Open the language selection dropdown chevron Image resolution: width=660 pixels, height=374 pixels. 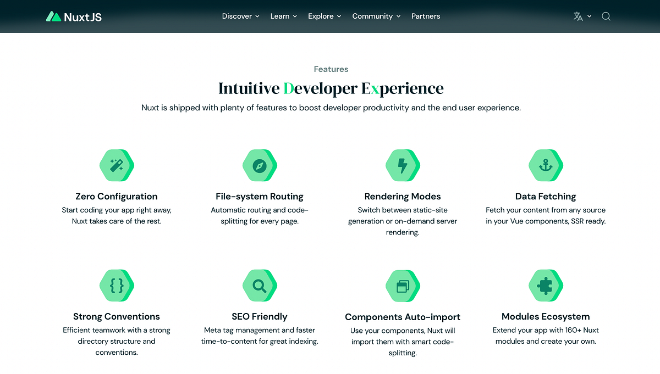point(590,16)
